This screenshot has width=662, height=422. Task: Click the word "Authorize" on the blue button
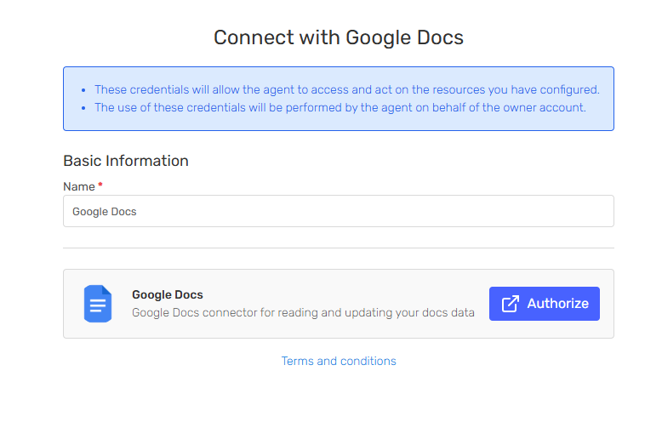(x=557, y=304)
